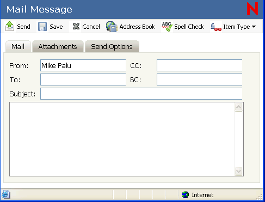Click the Item Type icon
The height and width of the screenshot is (202, 265).
click(216, 27)
